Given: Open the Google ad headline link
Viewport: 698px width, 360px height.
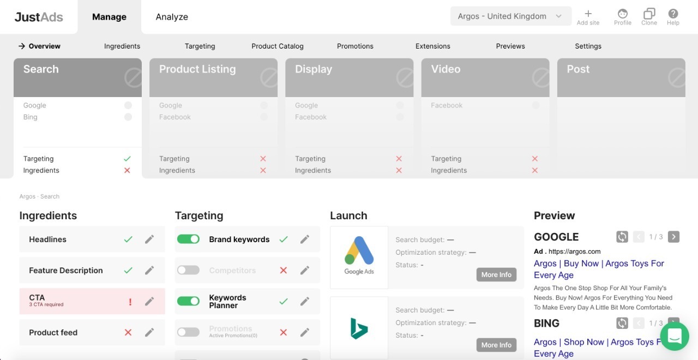Looking at the screenshot, I should click(x=599, y=269).
